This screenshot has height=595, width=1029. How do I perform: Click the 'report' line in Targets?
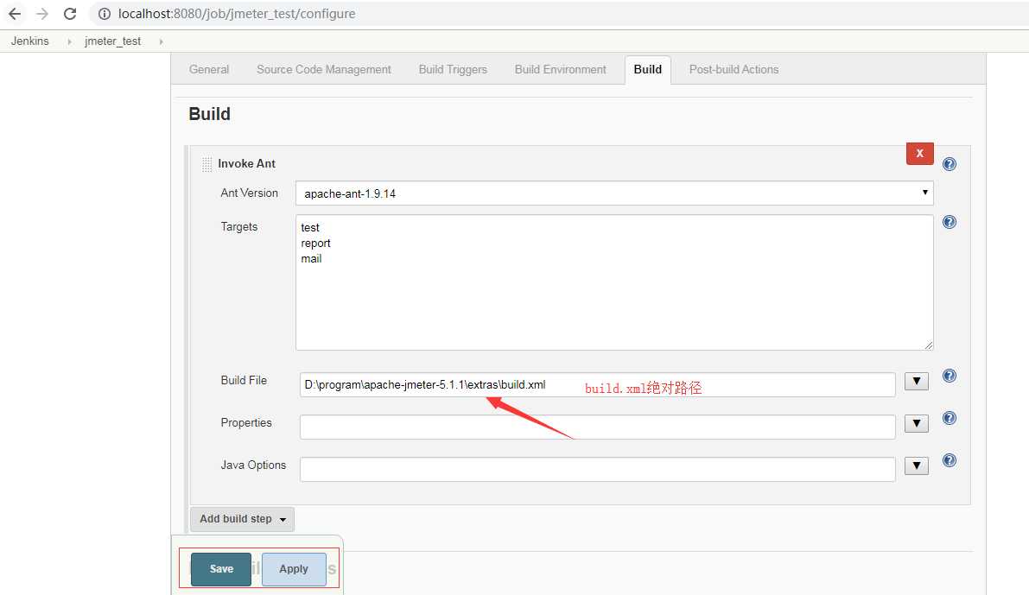pyautogui.click(x=315, y=244)
